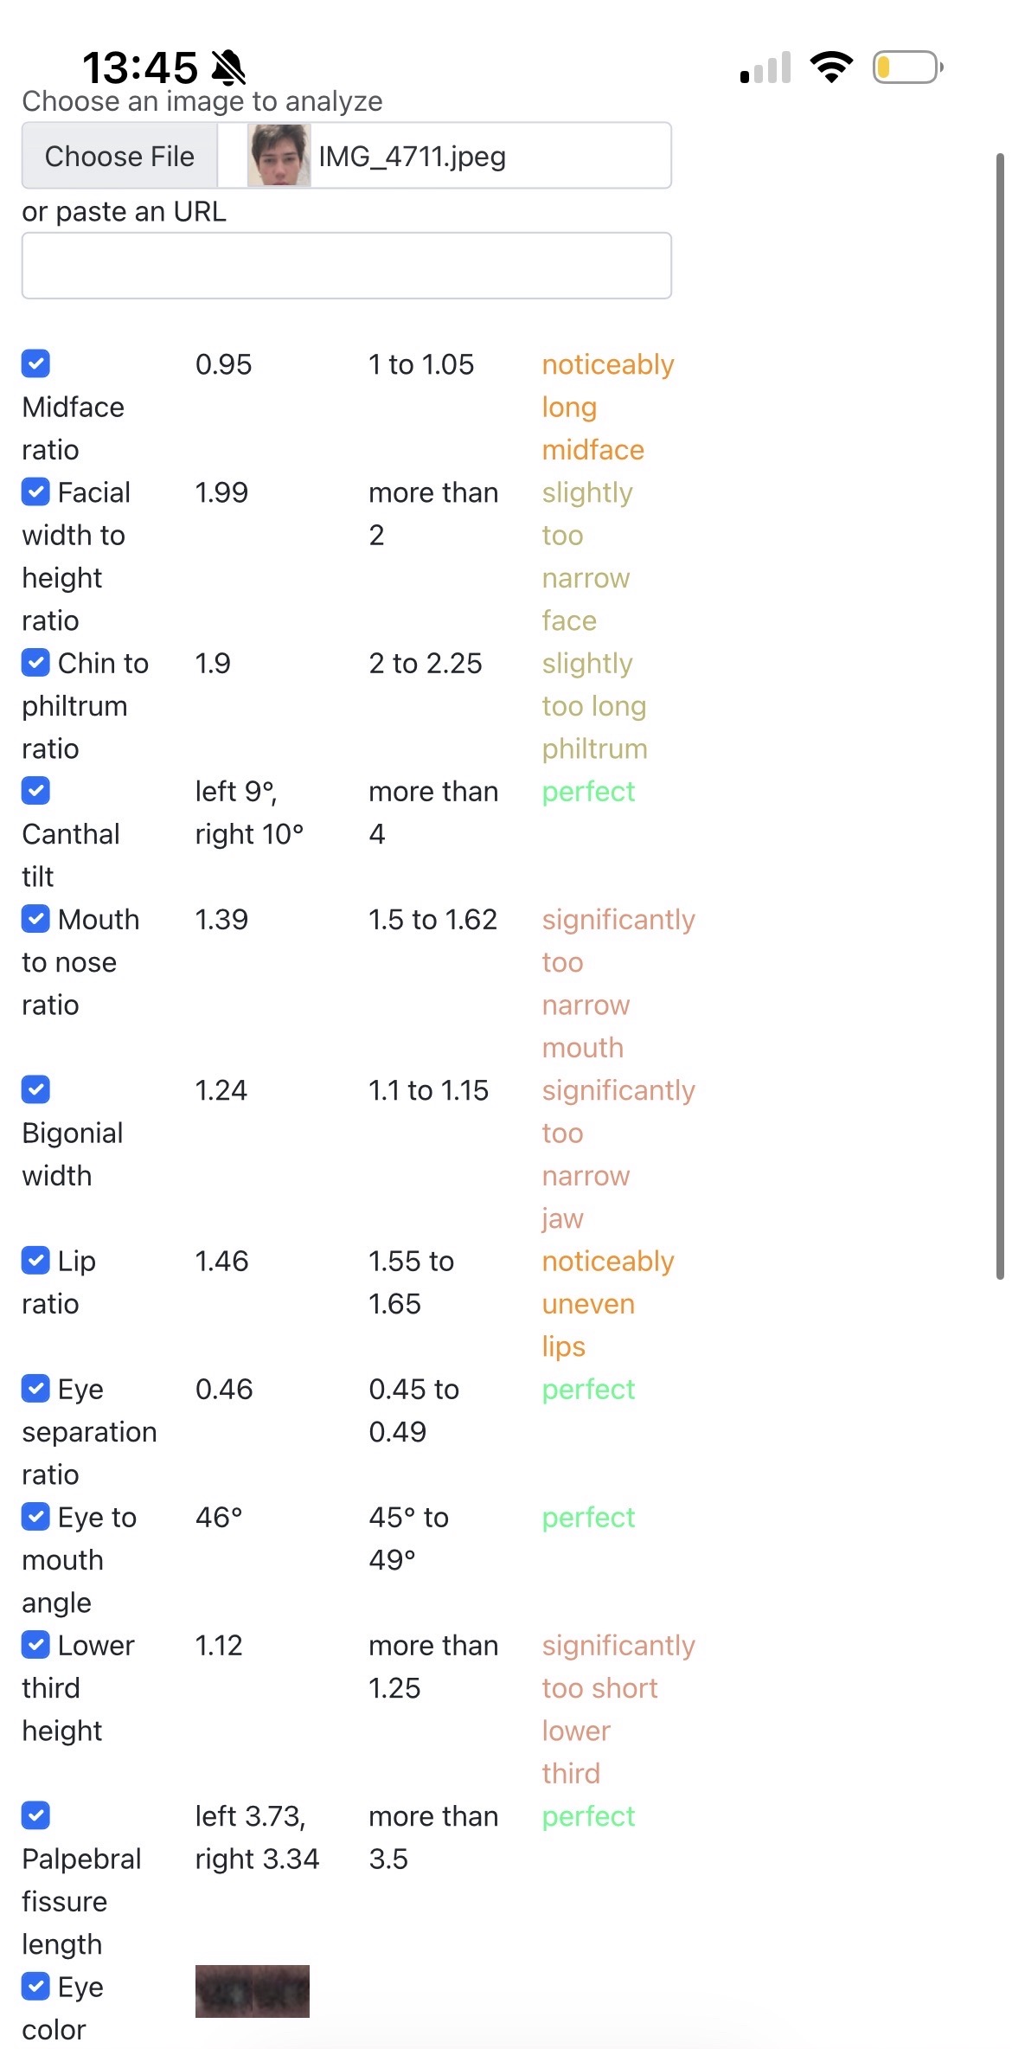Image resolution: width=1012 pixels, height=2049 pixels.
Task: Toggle the Palpebral fissure length checkbox
Action: point(35,1815)
